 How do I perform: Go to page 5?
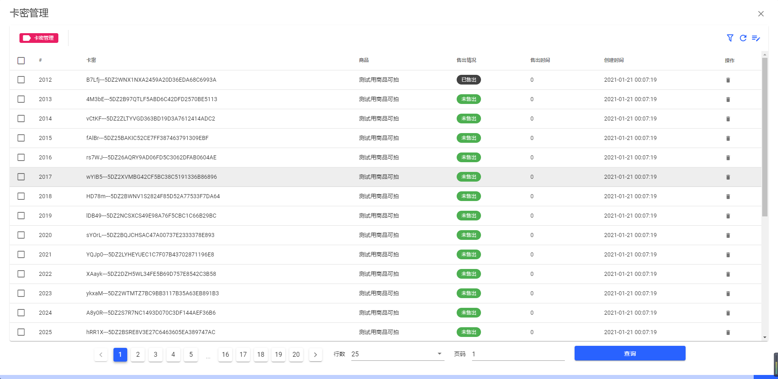coord(191,355)
